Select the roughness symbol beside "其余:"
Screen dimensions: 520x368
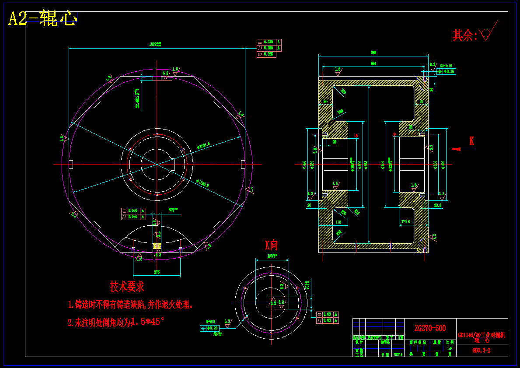[488, 31]
